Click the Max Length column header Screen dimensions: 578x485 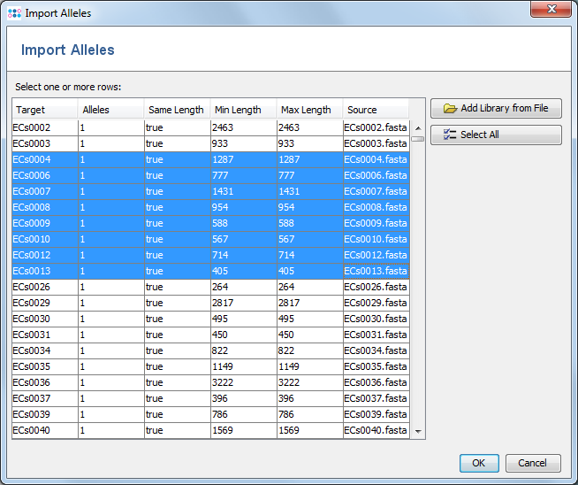(x=309, y=110)
